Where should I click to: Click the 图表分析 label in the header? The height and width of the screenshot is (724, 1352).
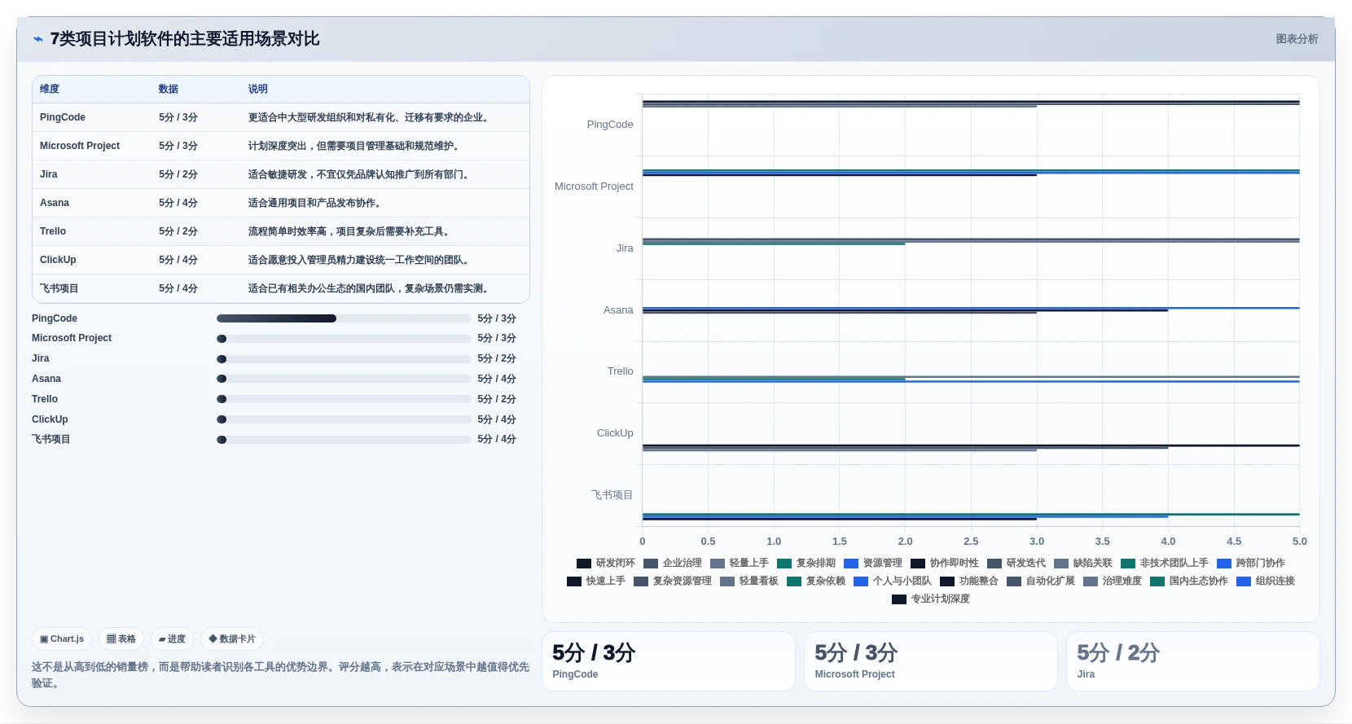(x=1297, y=39)
